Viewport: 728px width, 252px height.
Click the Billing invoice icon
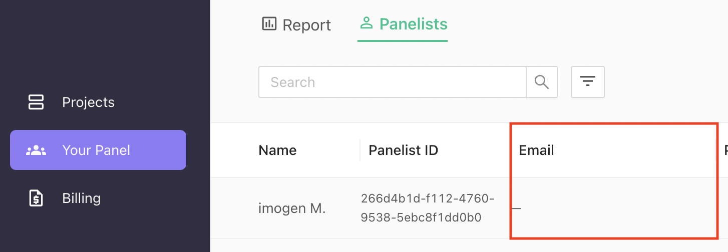(36, 198)
